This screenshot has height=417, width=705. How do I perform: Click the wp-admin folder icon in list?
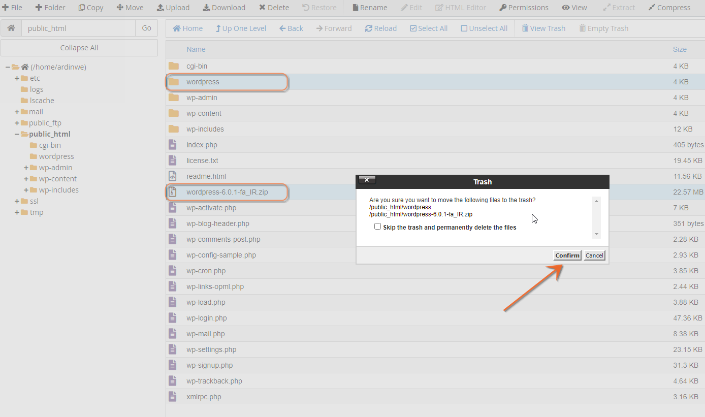pyautogui.click(x=174, y=98)
